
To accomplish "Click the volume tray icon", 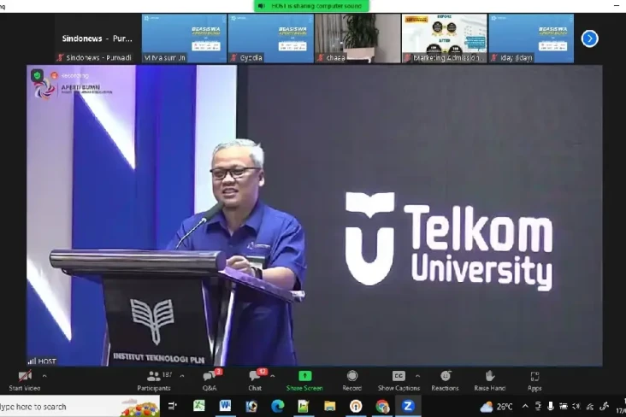I will click(x=576, y=406).
